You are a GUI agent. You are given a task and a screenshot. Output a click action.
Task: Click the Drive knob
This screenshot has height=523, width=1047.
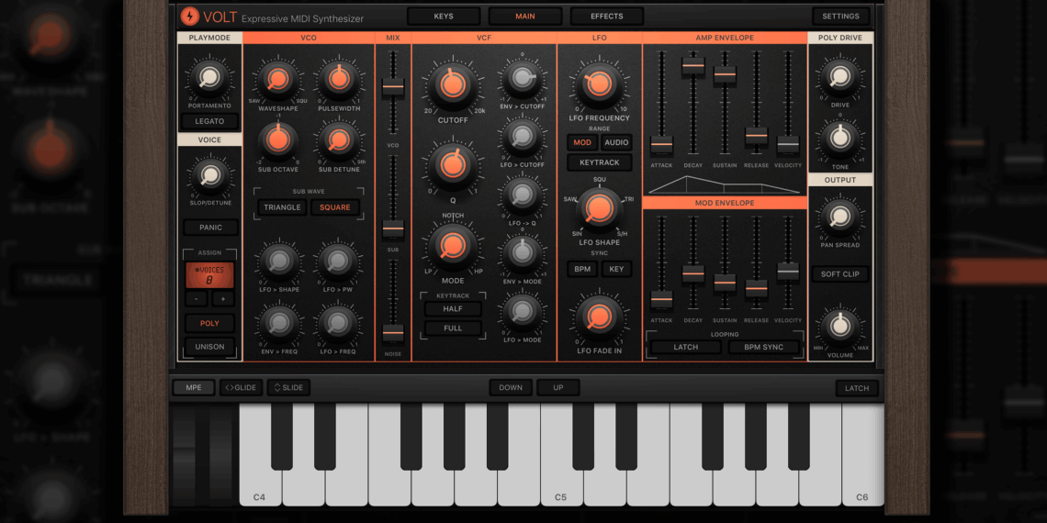click(x=840, y=77)
